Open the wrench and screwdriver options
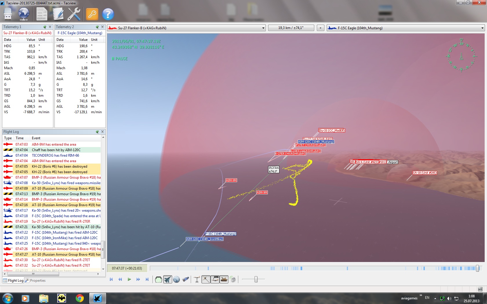 pos(74,14)
